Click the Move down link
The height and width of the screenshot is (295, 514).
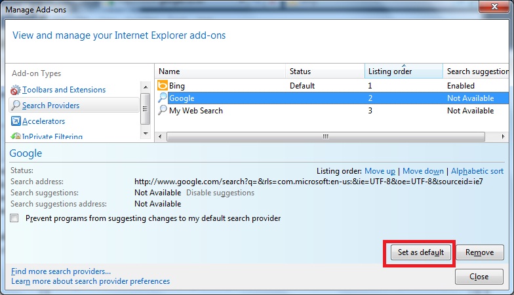[x=423, y=171]
